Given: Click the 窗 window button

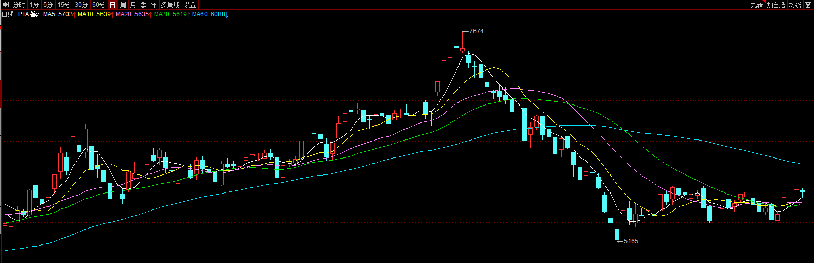Looking at the screenshot, I should [x=808, y=5].
